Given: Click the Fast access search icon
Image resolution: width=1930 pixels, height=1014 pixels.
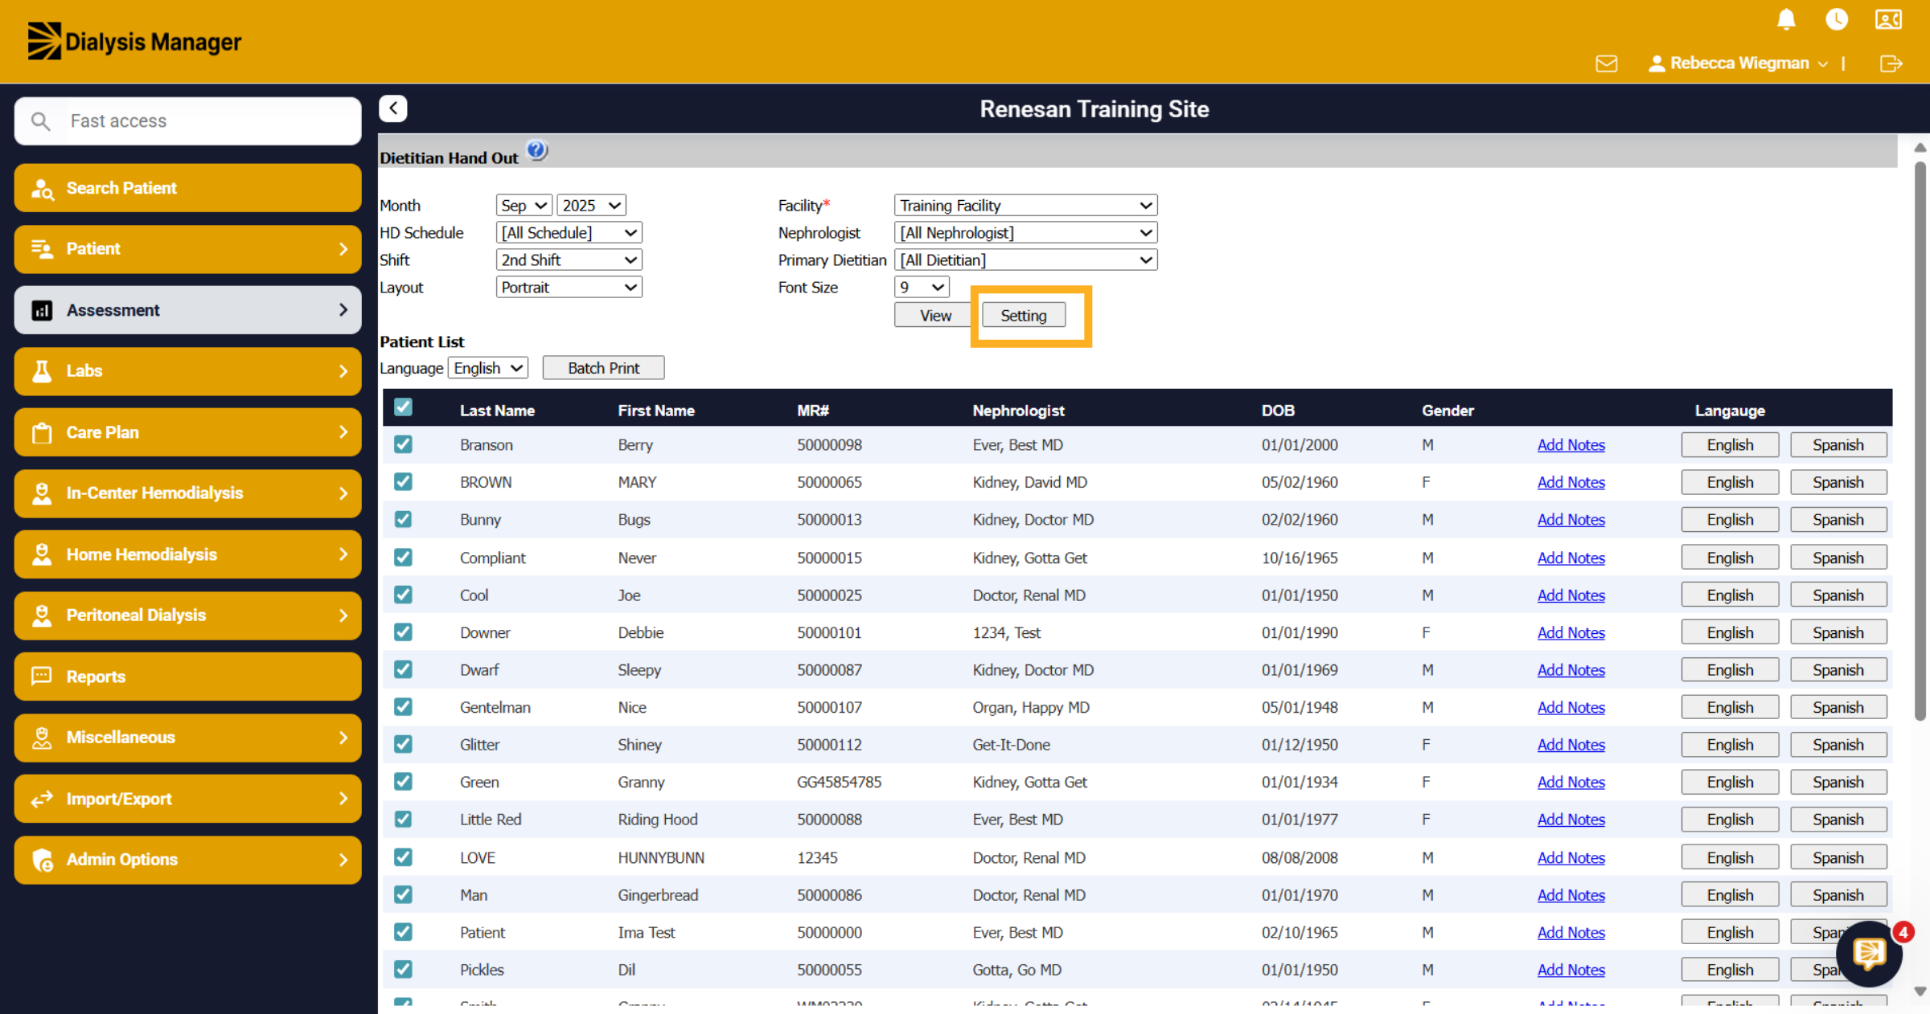Looking at the screenshot, I should pos(40,121).
